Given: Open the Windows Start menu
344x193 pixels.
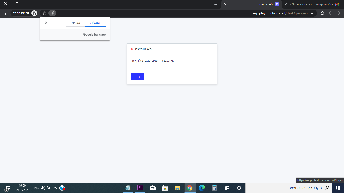Looking at the screenshot, I should tap(338, 188).
